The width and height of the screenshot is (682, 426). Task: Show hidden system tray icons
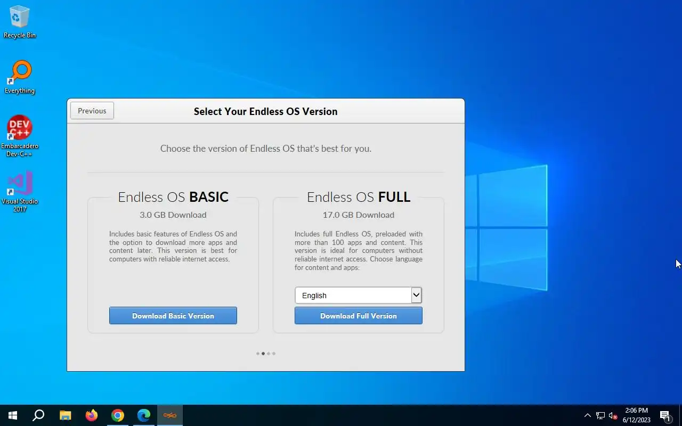click(588, 415)
